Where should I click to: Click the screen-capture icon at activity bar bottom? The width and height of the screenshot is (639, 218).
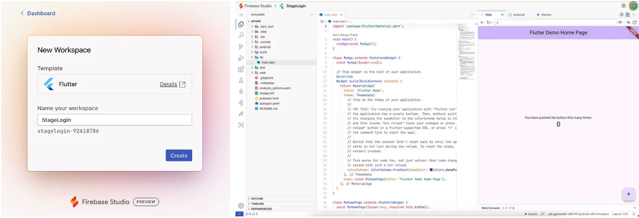241,125
